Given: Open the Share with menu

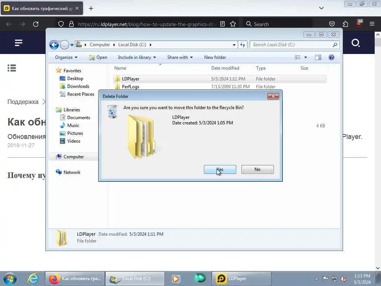Looking at the screenshot, I should click(180, 57).
